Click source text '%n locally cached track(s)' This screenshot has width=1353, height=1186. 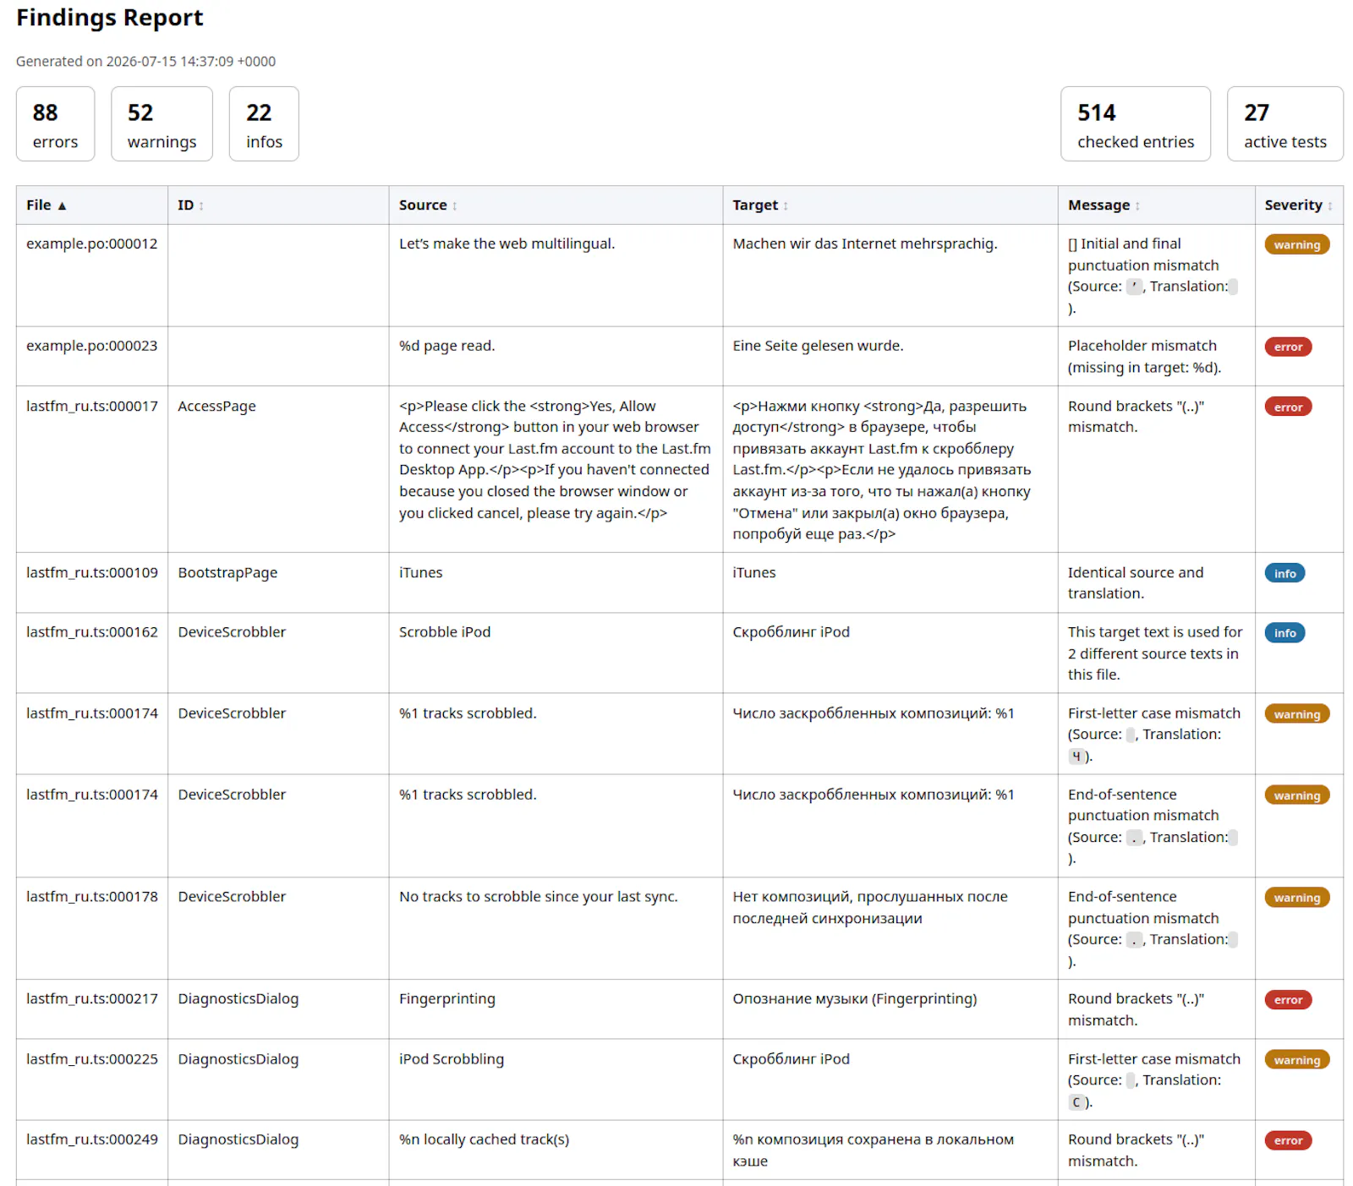coord(484,1139)
